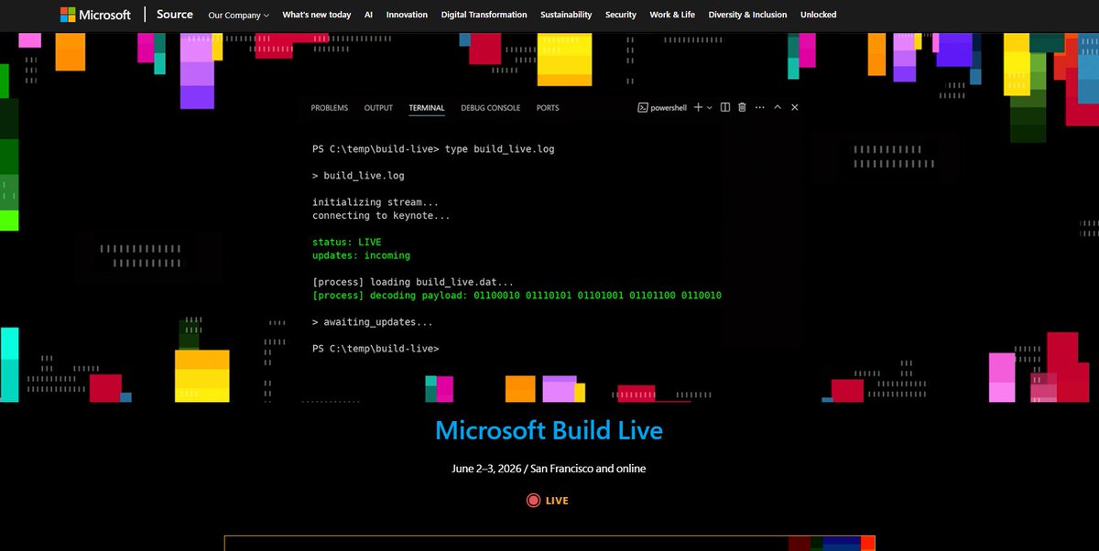Open the Source home link

click(x=175, y=15)
